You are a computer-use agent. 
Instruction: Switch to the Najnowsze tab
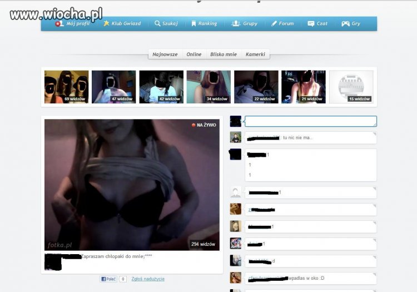click(x=165, y=55)
